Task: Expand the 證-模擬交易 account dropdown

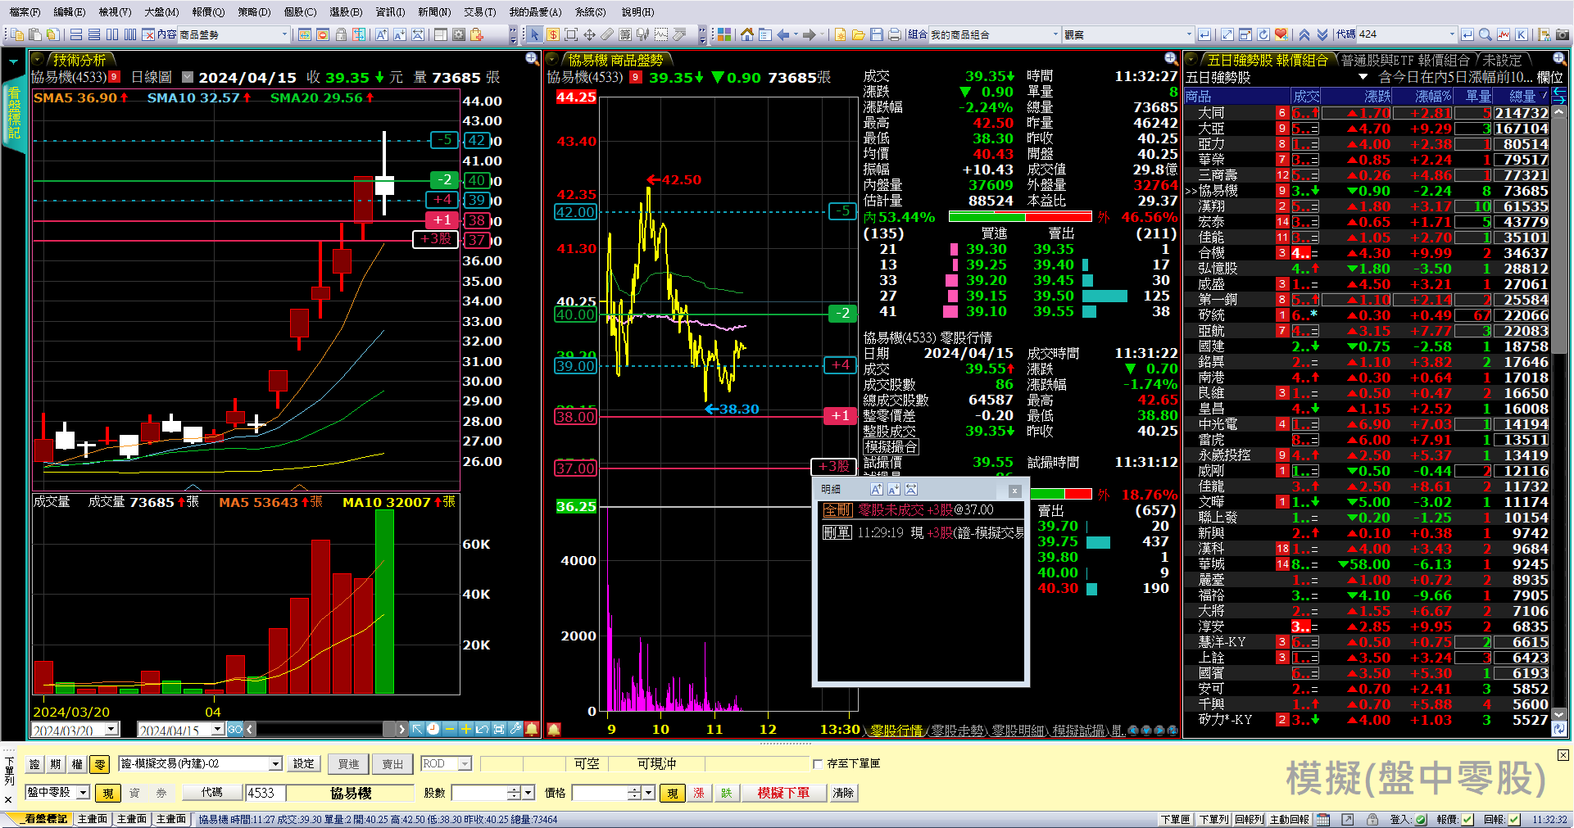Action: point(275,764)
